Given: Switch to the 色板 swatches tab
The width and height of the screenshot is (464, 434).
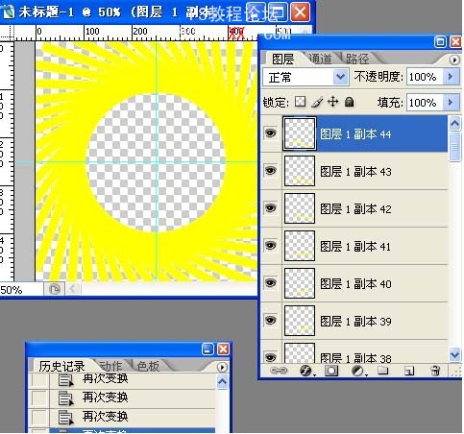Looking at the screenshot, I should (148, 366).
